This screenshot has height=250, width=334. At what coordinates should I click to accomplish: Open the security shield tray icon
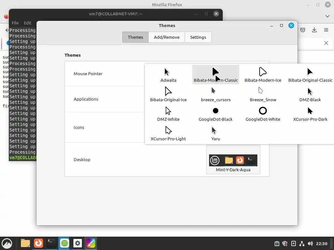pos(285,243)
